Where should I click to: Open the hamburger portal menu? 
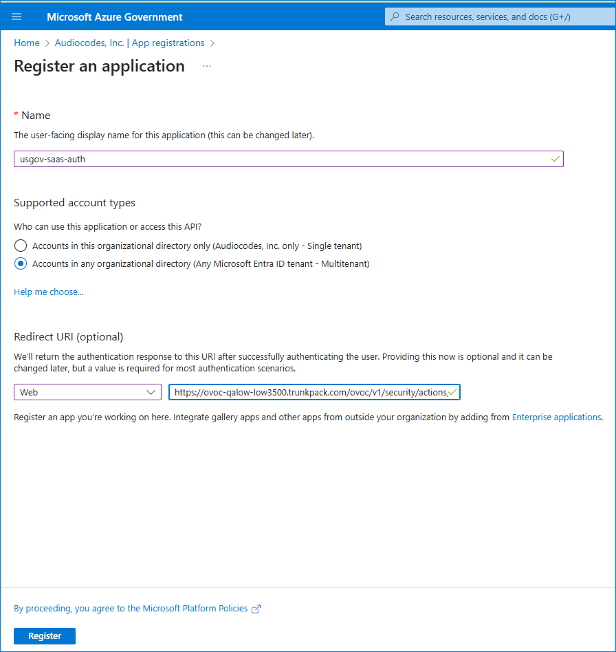16,17
